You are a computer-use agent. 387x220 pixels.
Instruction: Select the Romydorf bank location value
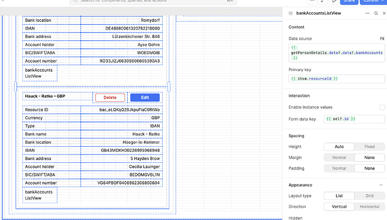(x=150, y=20)
